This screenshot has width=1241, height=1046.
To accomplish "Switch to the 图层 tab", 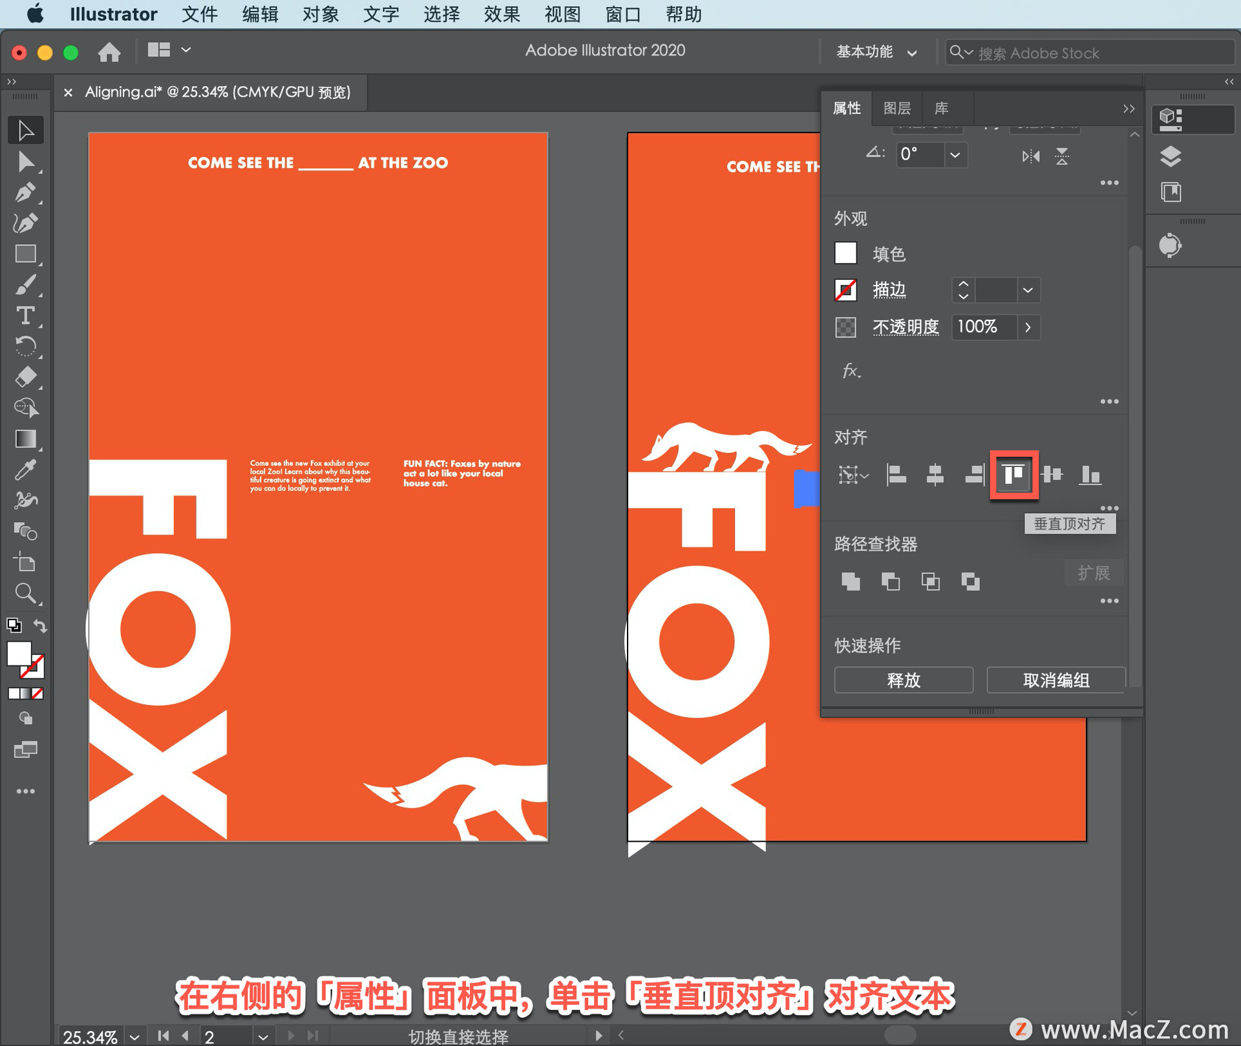I will tap(897, 109).
